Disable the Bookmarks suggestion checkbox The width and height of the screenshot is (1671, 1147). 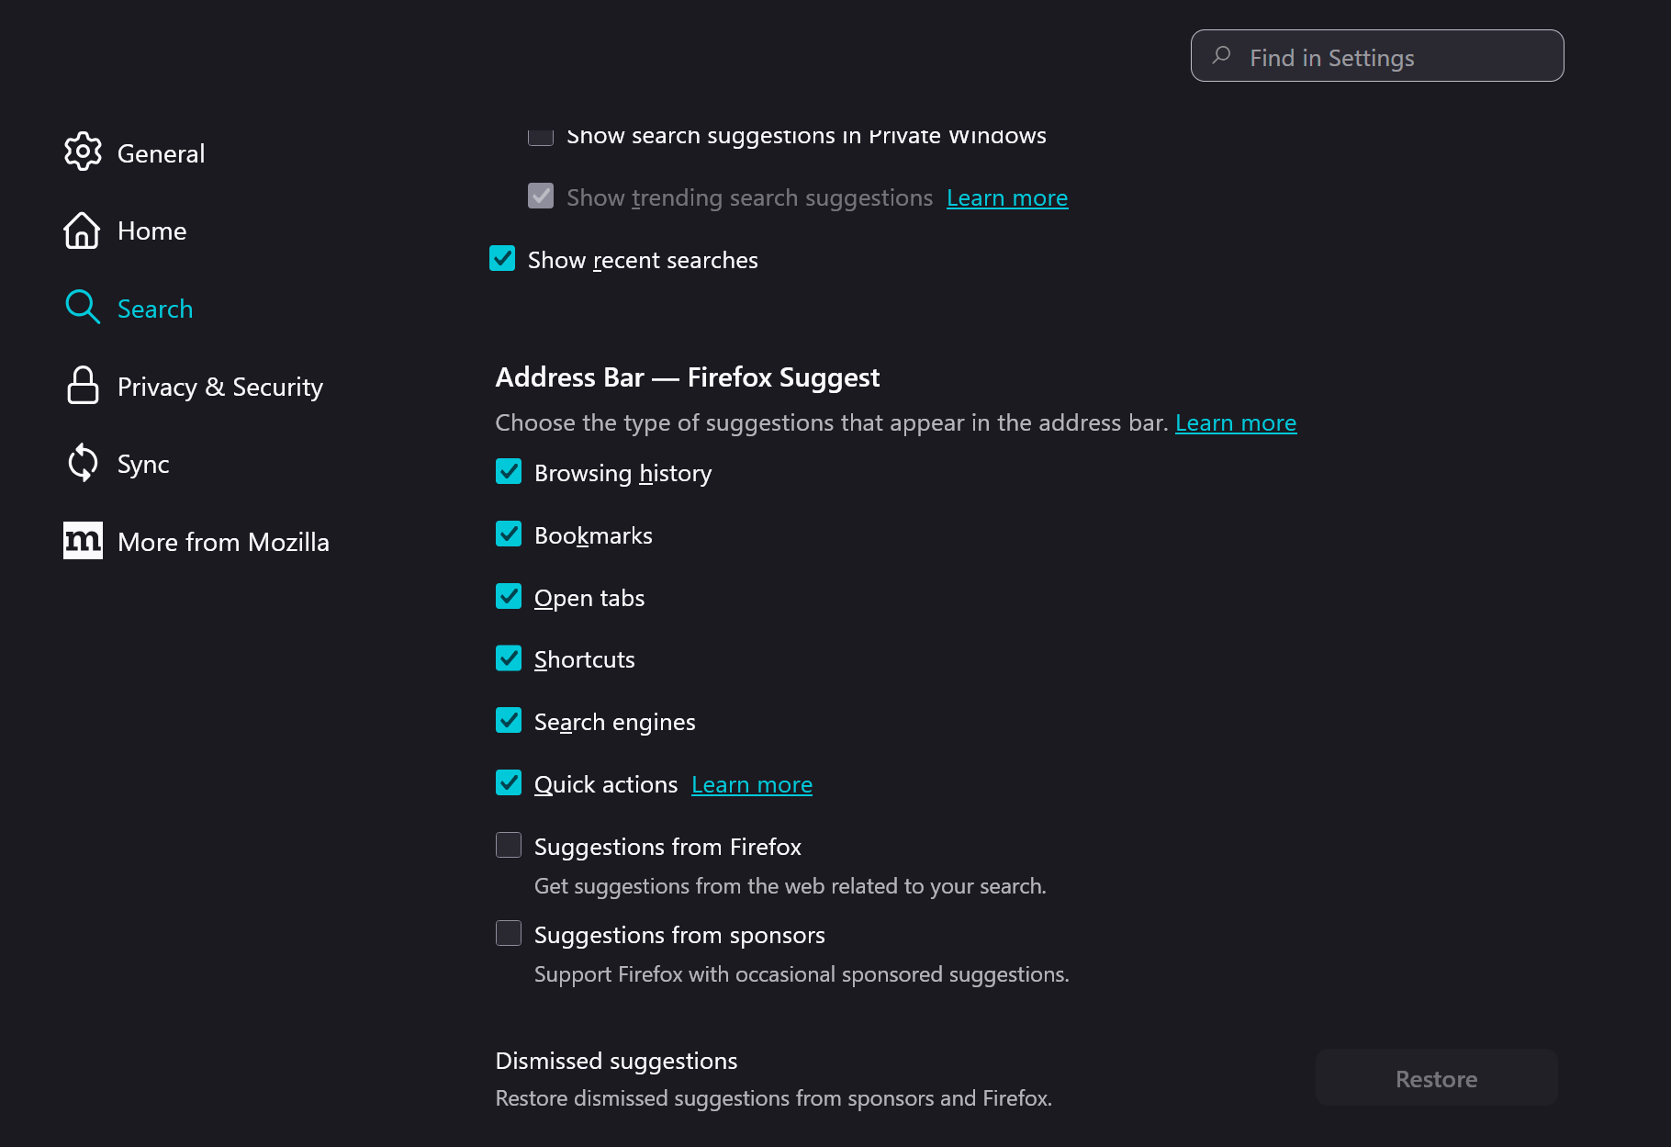click(509, 534)
